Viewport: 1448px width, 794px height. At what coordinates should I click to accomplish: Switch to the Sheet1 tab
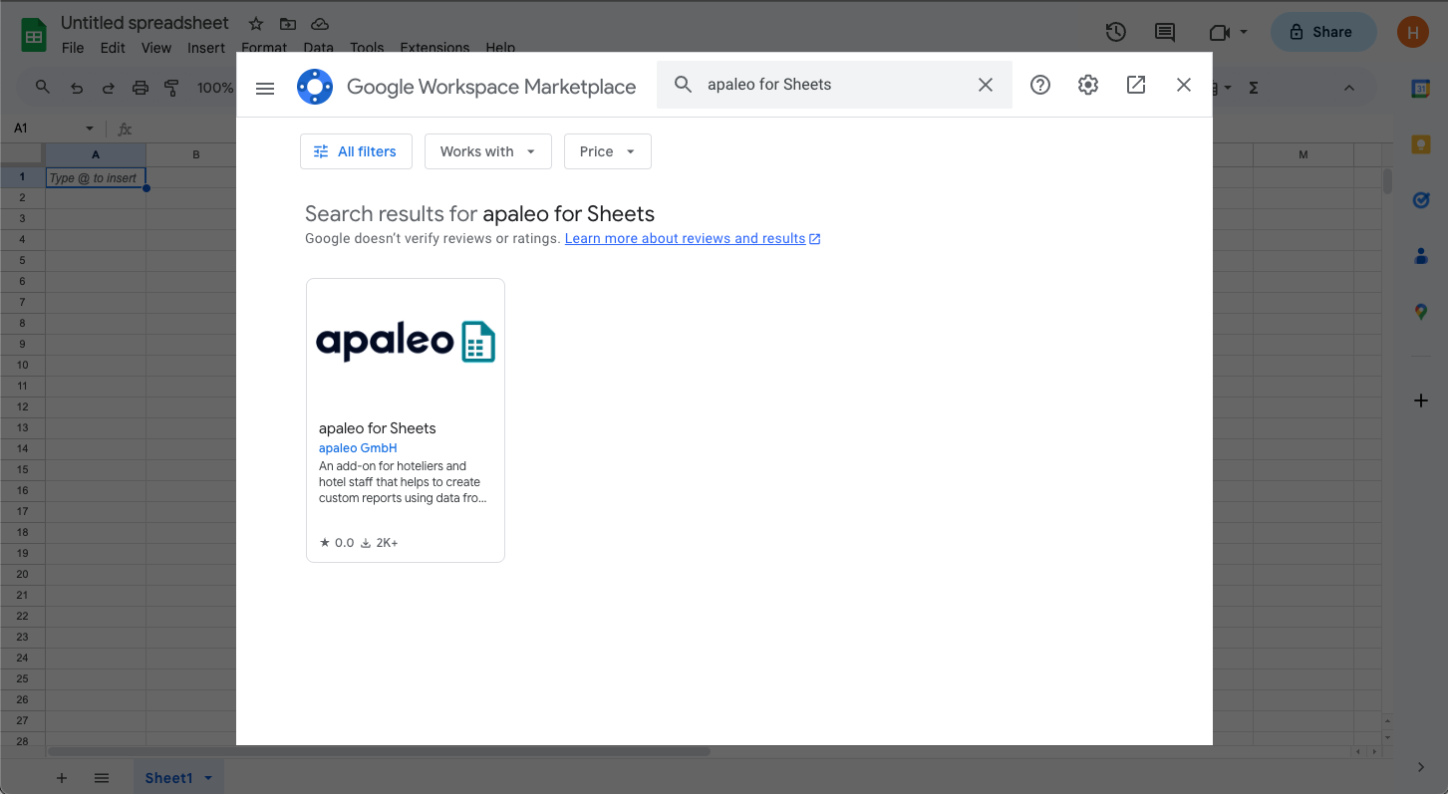(168, 778)
